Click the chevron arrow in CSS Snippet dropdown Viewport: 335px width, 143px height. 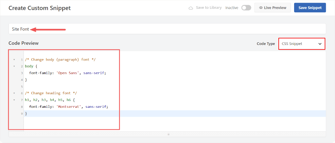coord(320,44)
